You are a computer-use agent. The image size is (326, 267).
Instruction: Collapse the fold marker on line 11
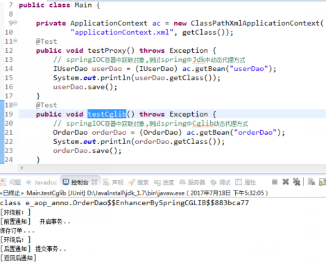point(15,40)
